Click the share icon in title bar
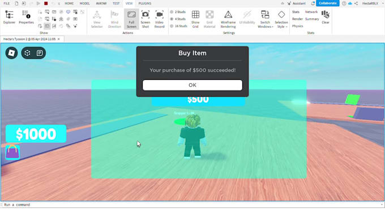 tap(356, 3)
